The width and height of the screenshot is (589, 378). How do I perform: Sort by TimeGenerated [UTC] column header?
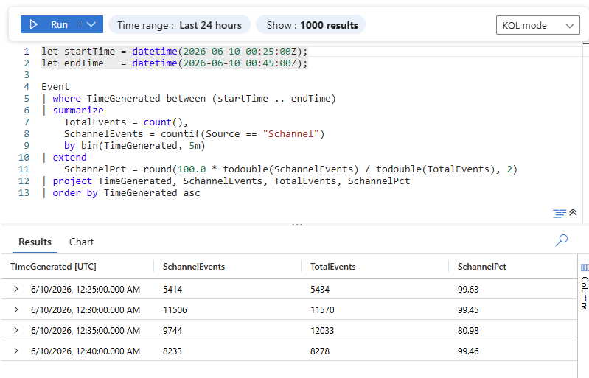pyautogui.click(x=53, y=267)
